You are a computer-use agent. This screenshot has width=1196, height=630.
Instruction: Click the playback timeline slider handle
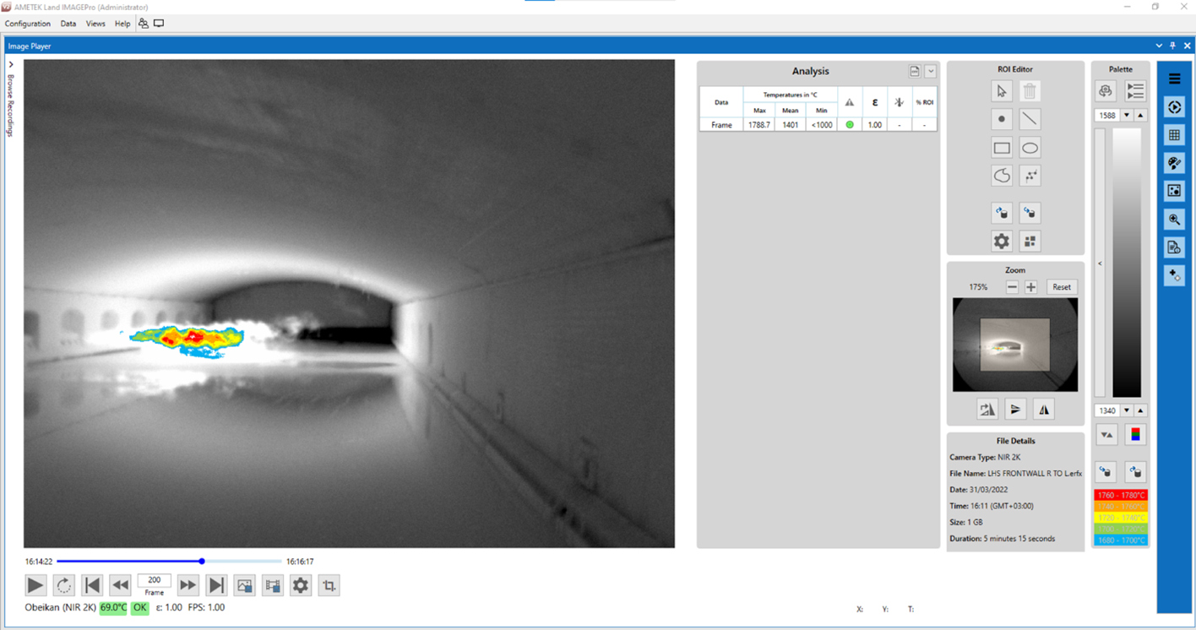pos(202,561)
